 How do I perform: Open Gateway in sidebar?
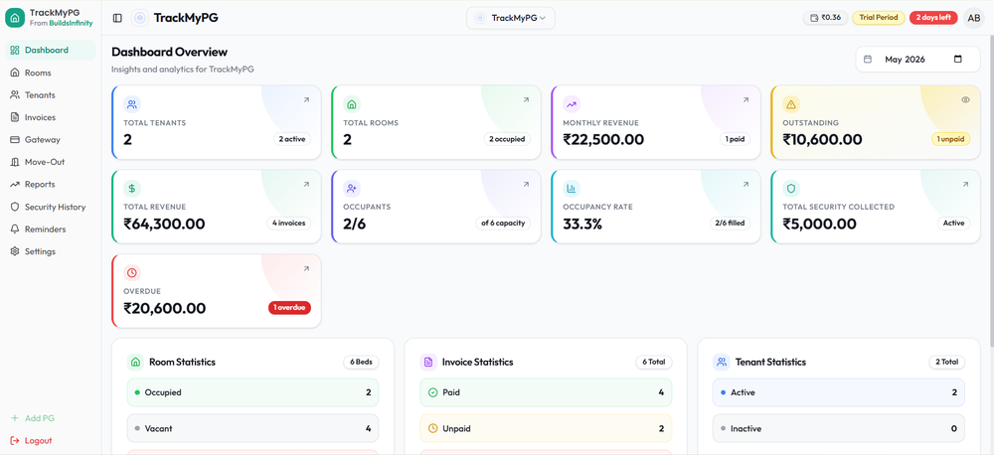coord(50,139)
